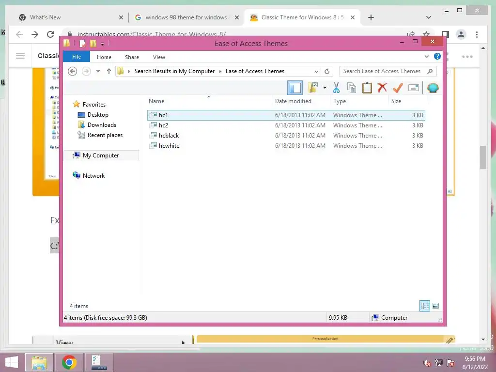
Task: Open Customize Quick Access Toolbar dropdown
Action: pos(103,44)
